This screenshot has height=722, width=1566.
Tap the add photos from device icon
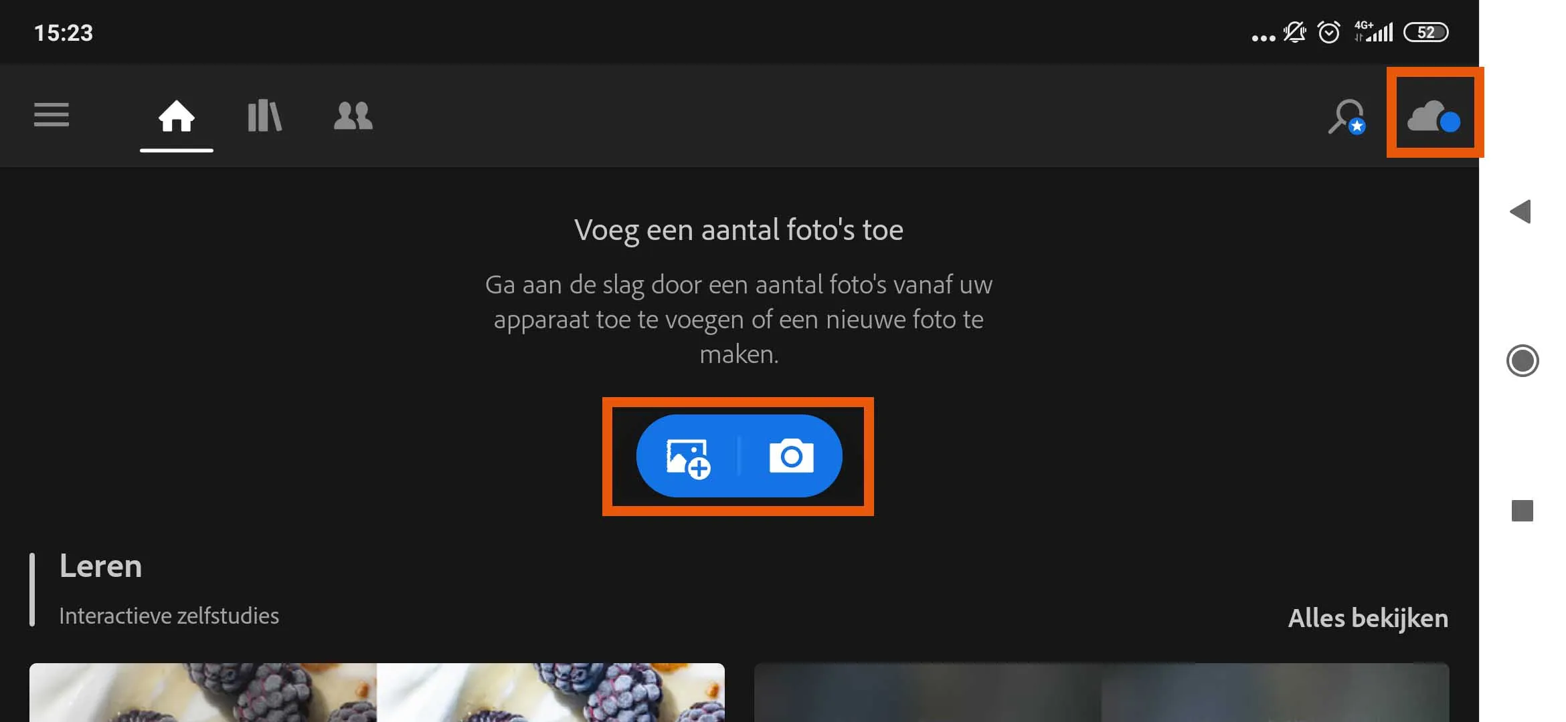click(x=688, y=458)
